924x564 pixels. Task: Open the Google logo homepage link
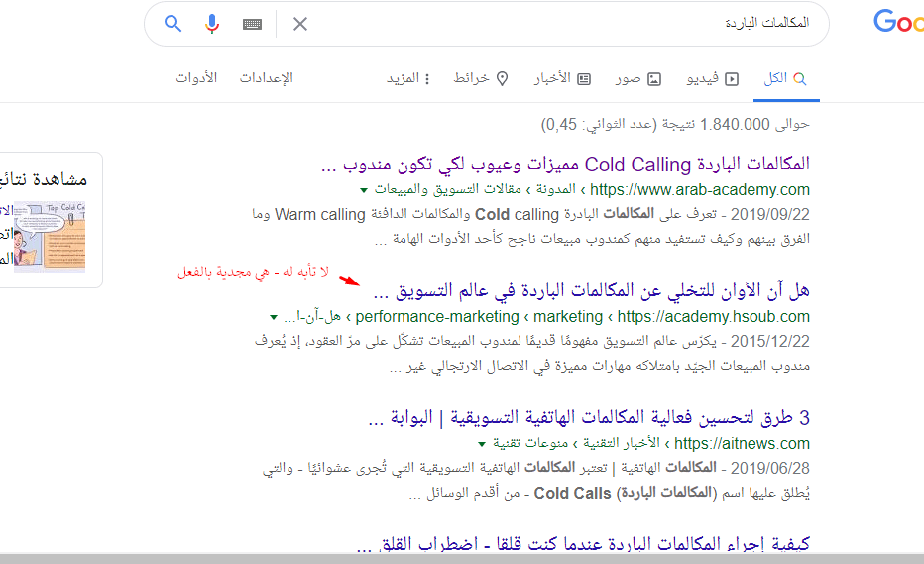point(898,22)
